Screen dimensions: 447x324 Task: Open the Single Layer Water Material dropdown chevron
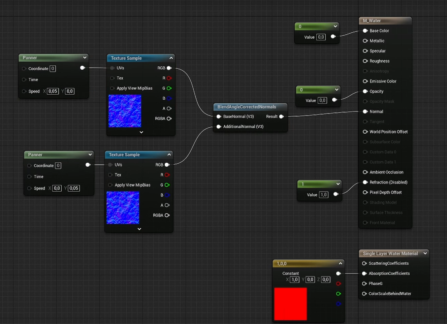(425, 253)
